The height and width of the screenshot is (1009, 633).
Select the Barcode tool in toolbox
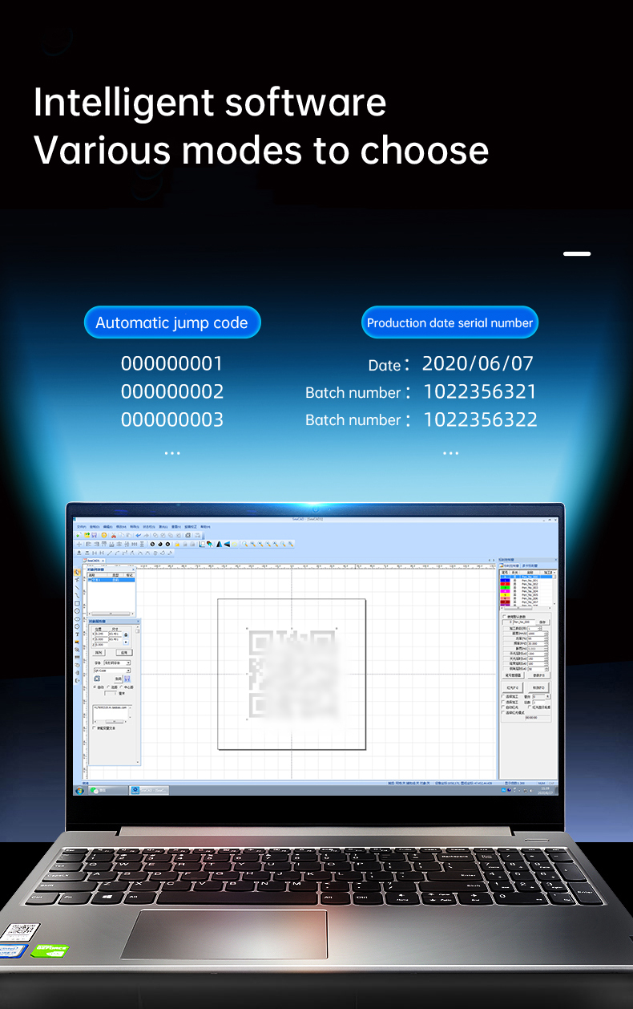[77, 658]
